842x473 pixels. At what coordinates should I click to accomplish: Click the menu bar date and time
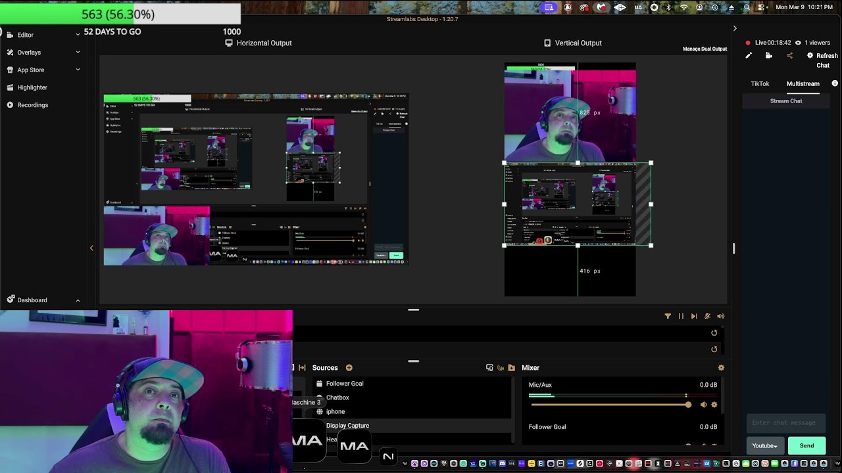[804, 7]
